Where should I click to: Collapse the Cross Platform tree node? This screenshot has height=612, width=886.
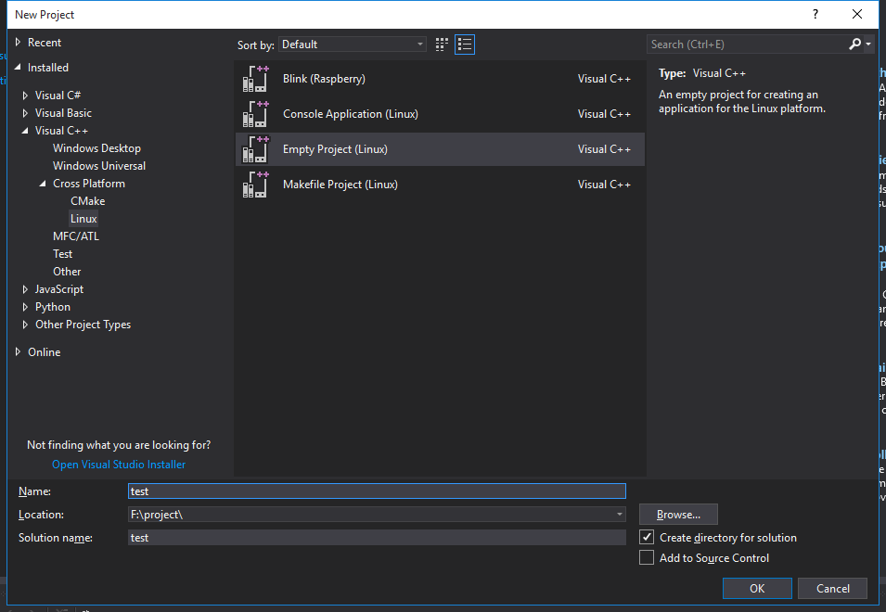click(x=44, y=184)
